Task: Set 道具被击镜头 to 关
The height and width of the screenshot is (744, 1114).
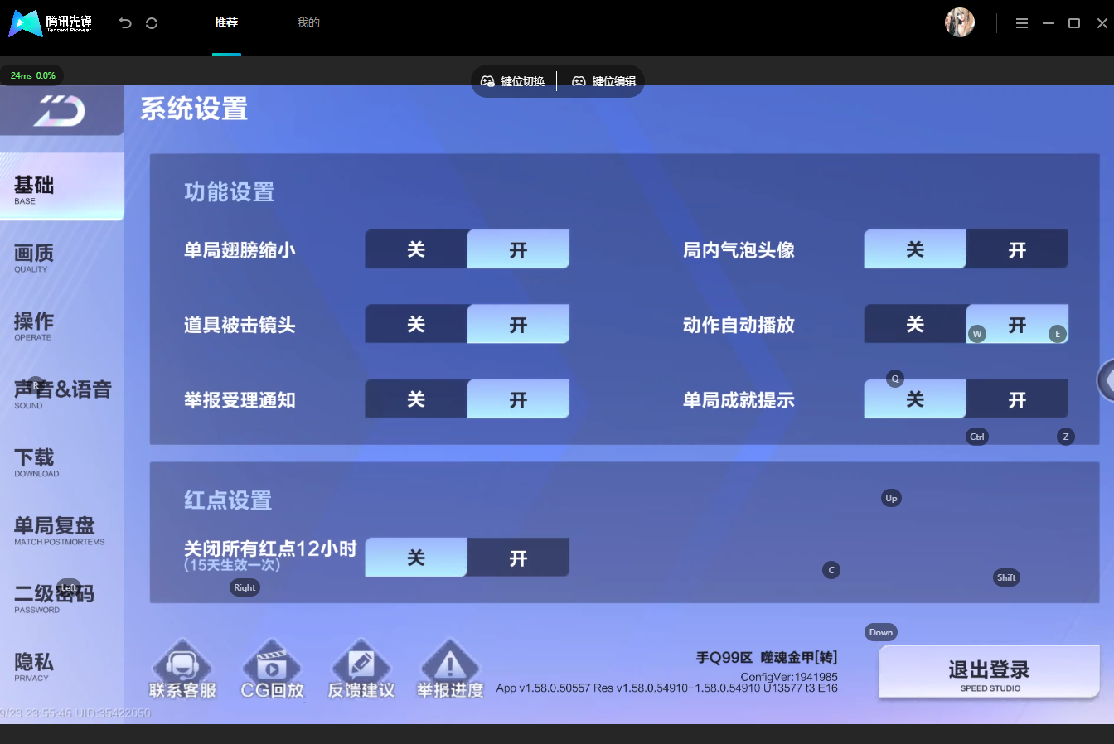Action: click(x=416, y=324)
